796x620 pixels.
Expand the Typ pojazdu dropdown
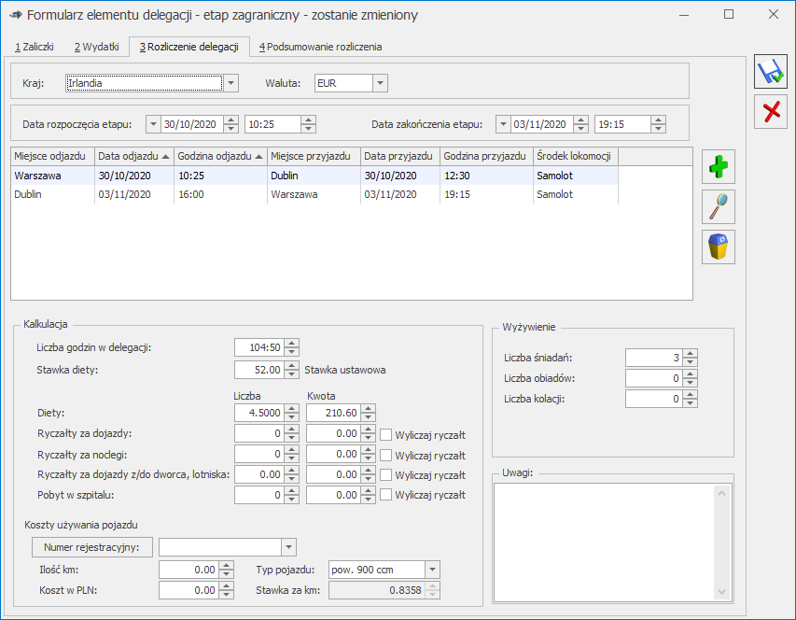(x=431, y=570)
